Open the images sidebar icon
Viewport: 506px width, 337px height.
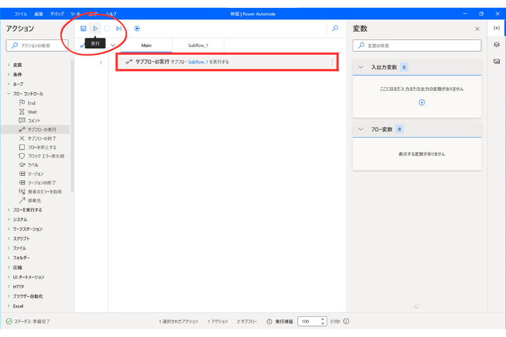pyautogui.click(x=496, y=61)
